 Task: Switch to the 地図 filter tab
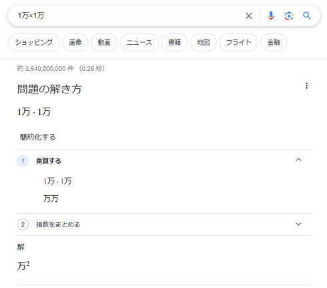204,42
